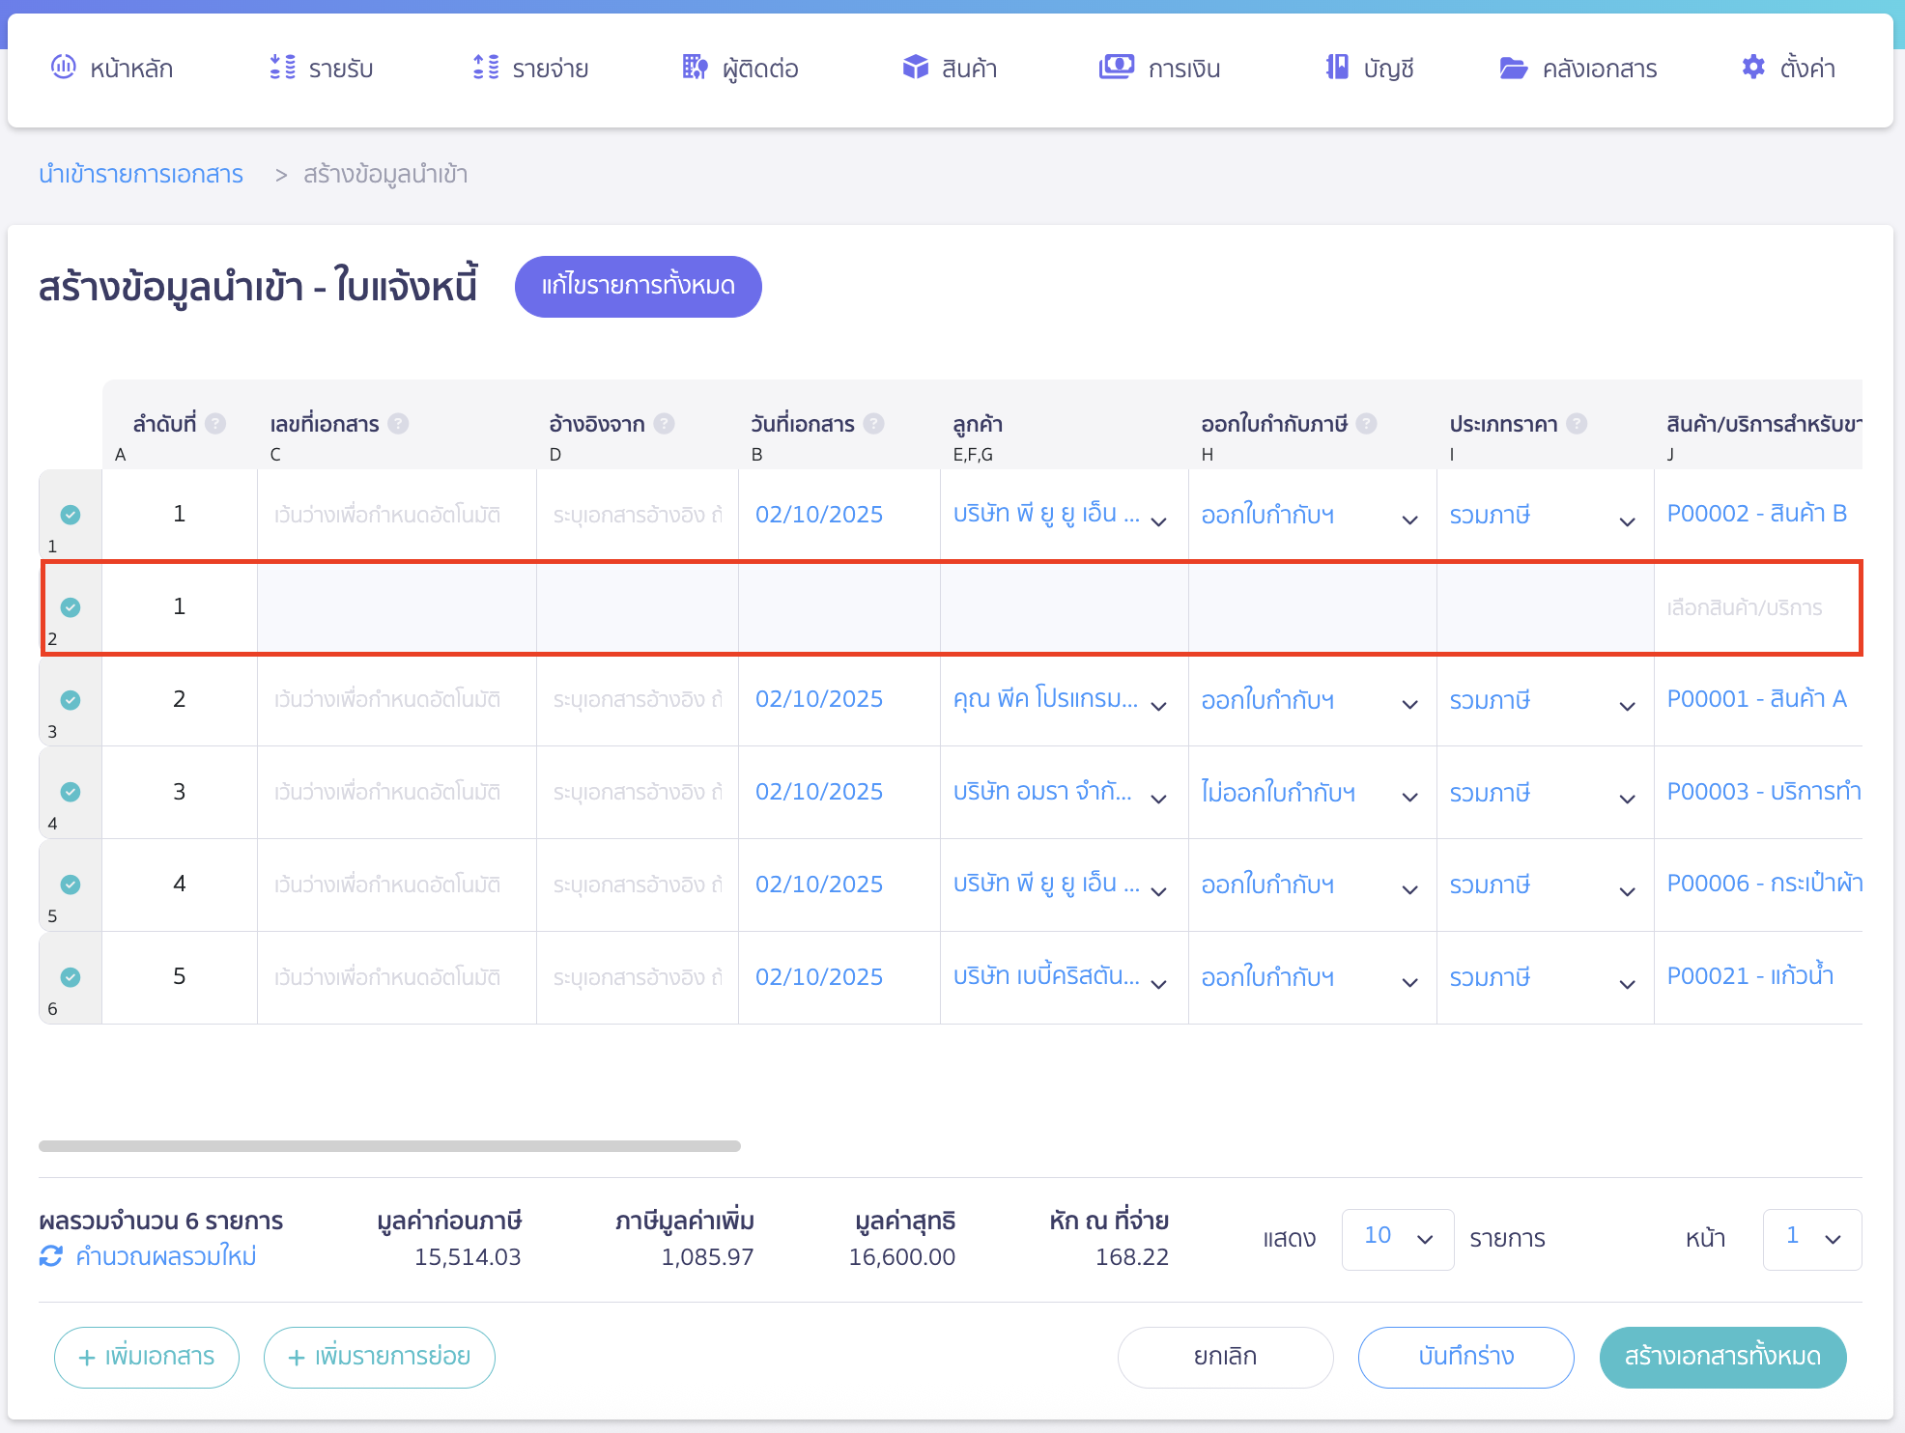The height and width of the screenshot is (1433, 1905).
Task: Click the นำเข้ารายการเอกสาร breadcrumb link
Action: (x=141, y=174)
